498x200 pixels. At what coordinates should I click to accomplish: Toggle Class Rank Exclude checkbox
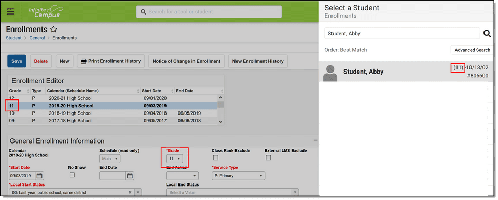(x=216, y=158)
